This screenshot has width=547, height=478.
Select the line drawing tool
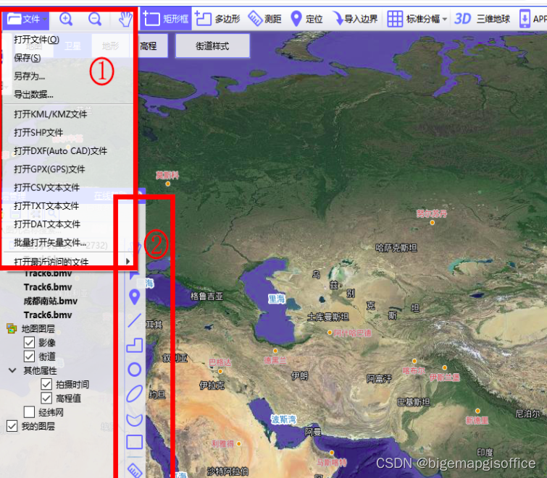(134, 320)
